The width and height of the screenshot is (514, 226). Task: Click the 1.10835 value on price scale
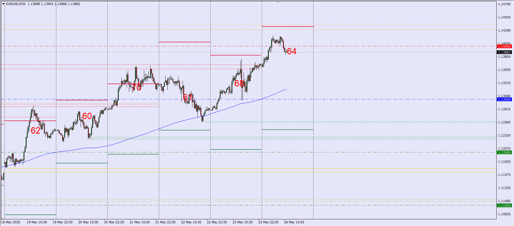click(x=504, y=214)
